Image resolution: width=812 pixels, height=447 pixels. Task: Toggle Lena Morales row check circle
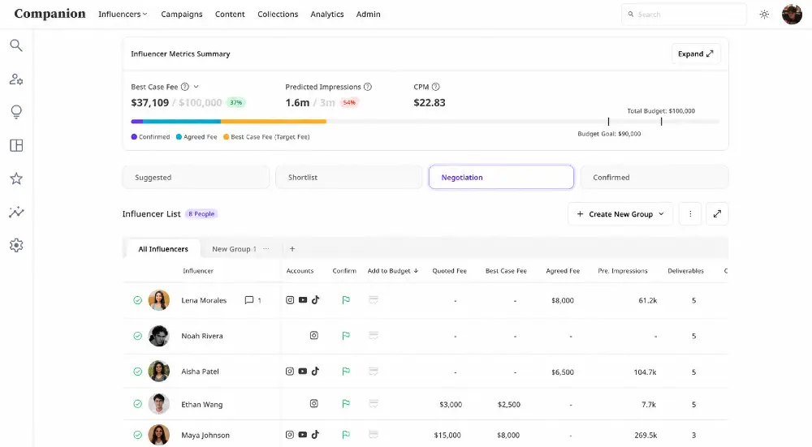point(137,300)
